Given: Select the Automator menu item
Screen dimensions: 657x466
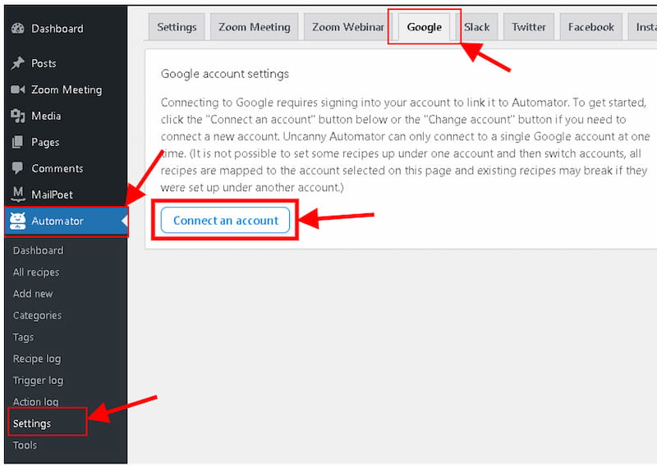Looking at the screenshot, I should point(66,221).
